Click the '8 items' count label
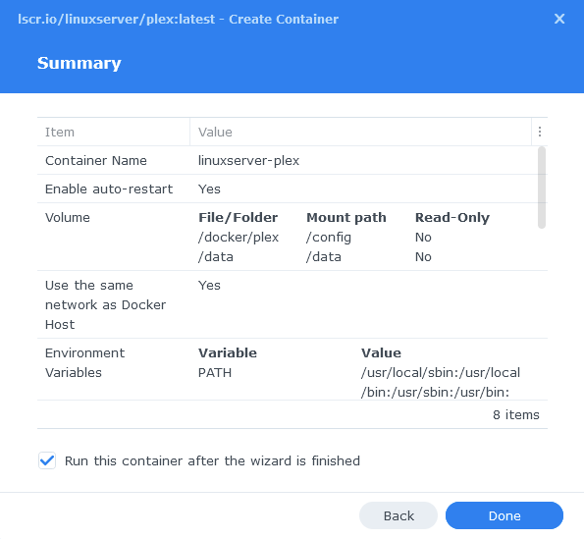Image resolution: width=584 pixels, height=539 pixels. pyautogui.click(x=516, y=415)
